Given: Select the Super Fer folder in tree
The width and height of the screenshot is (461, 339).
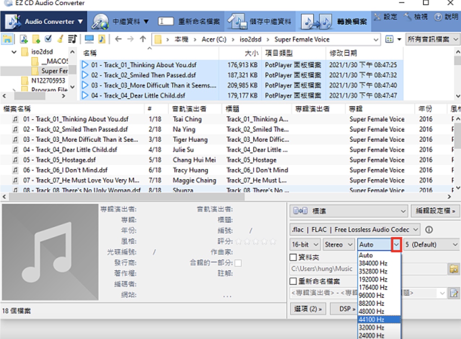Looking at the screenshot, I should [54, 71].
